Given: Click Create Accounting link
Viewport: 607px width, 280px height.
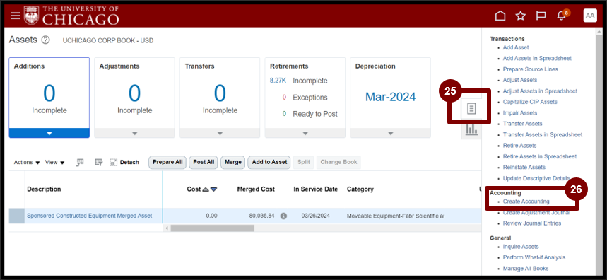Looking at the screenshot, I should [x=526, y=202].
